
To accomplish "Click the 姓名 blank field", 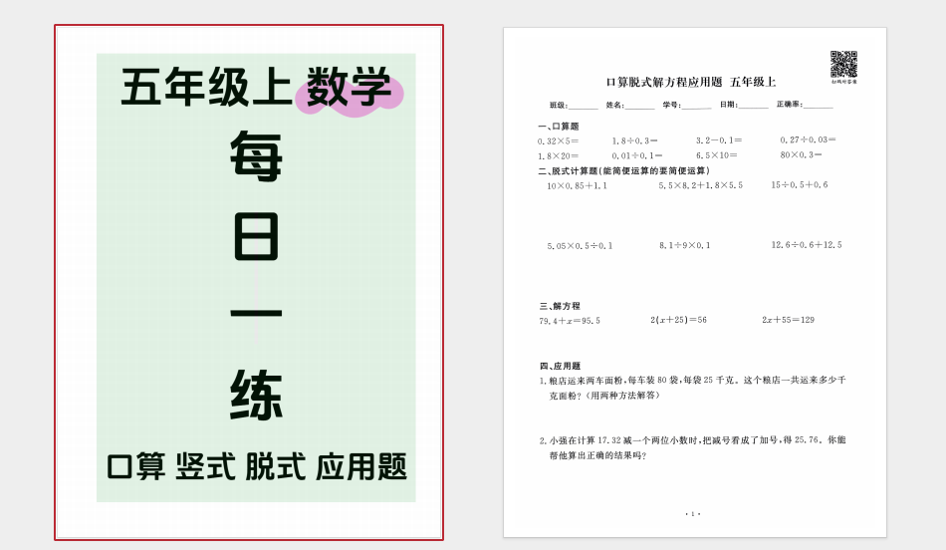I will point(639,105).
